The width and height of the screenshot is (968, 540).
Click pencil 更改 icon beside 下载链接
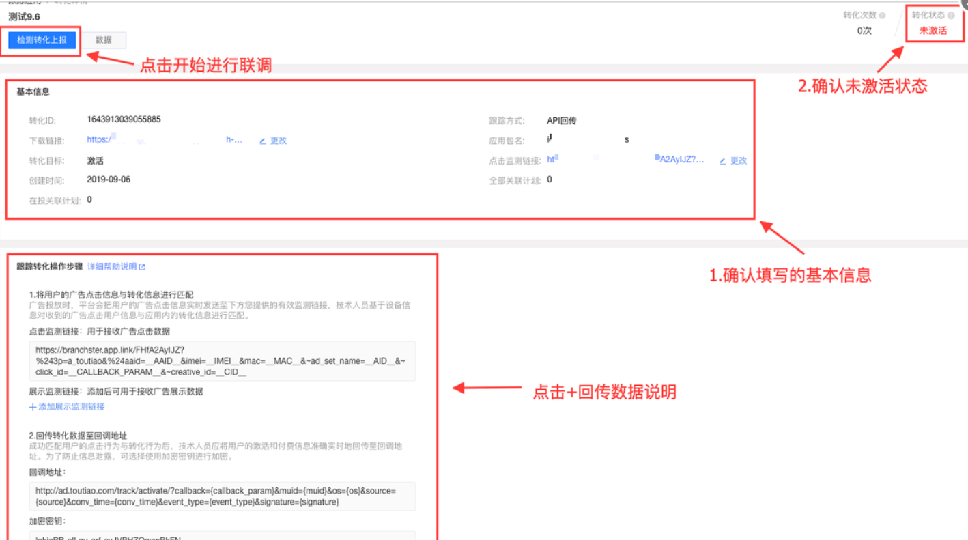[263, 141]
